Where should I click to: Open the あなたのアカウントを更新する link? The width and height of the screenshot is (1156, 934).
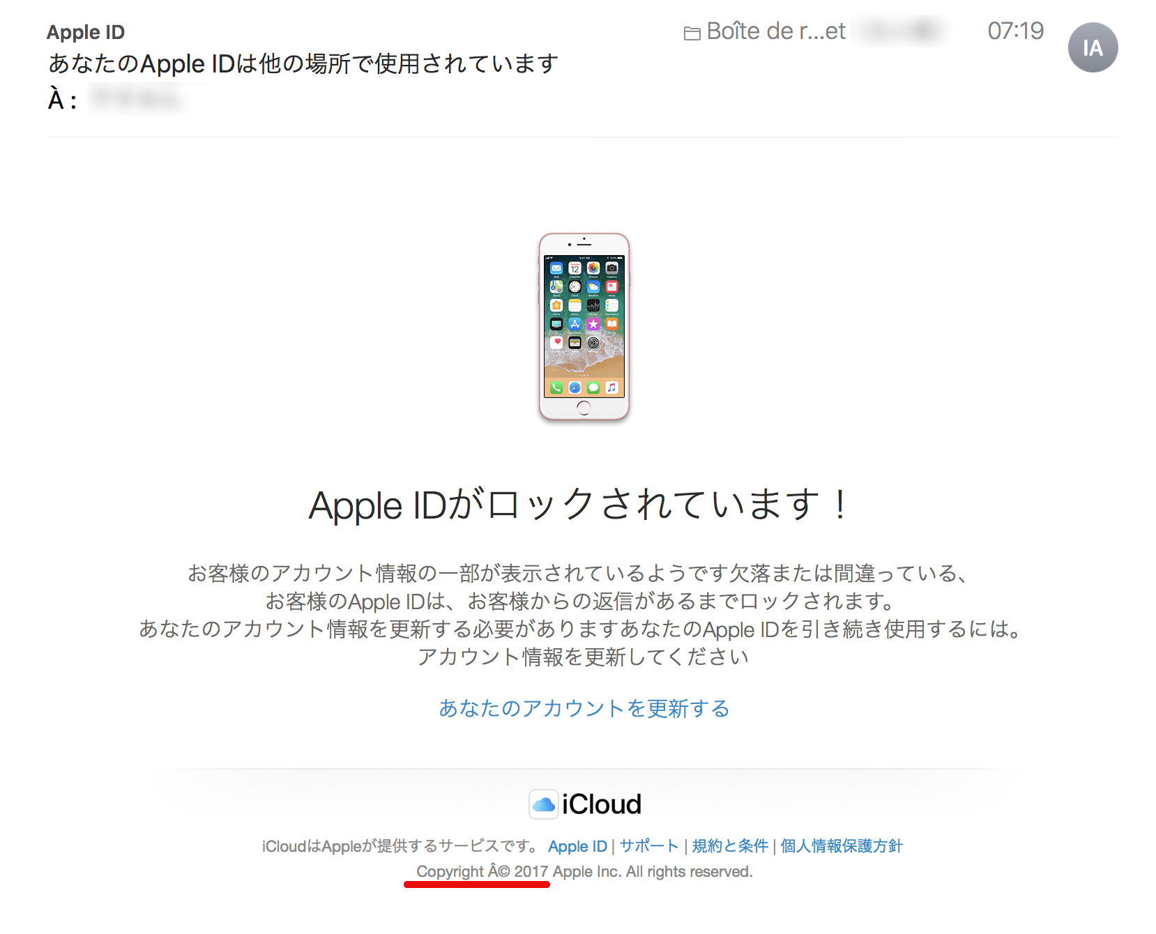[584, 708]
